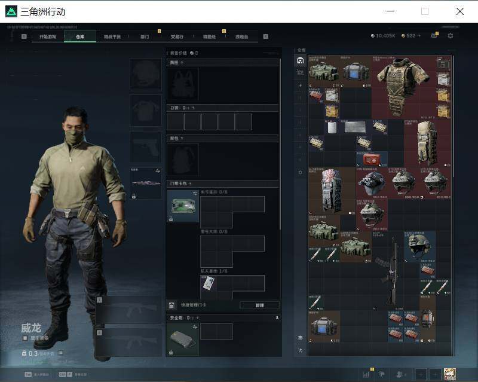The height and width of the screenshot is (382, 478).
Task: Select the tall tan backpack in stash
Action: pyautogui.click(x=427, y=143)
